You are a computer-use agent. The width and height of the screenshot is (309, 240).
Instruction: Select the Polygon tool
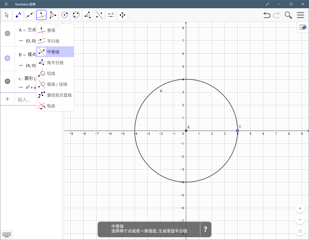53,15
